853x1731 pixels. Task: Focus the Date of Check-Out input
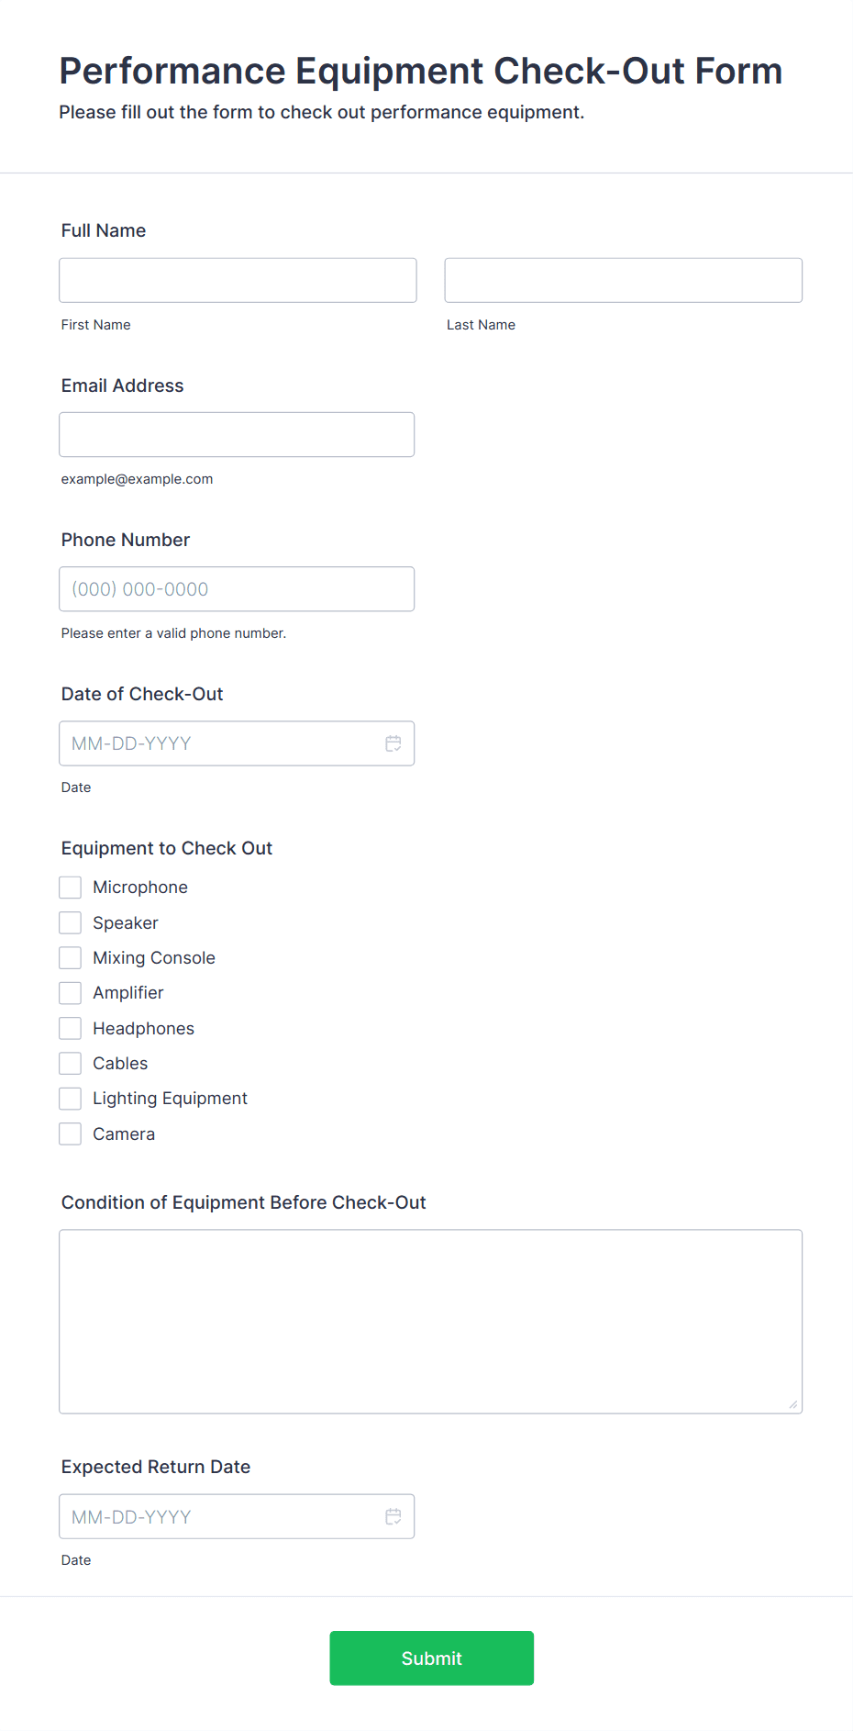coord(220,743)
